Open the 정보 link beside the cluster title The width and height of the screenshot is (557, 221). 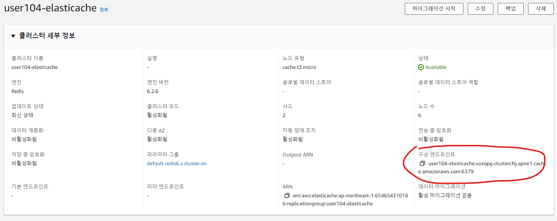click(x=104, y=9)
